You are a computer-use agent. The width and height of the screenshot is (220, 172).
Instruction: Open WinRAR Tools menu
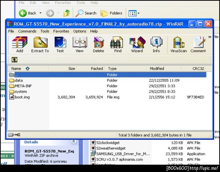click(x=45, y=31)
